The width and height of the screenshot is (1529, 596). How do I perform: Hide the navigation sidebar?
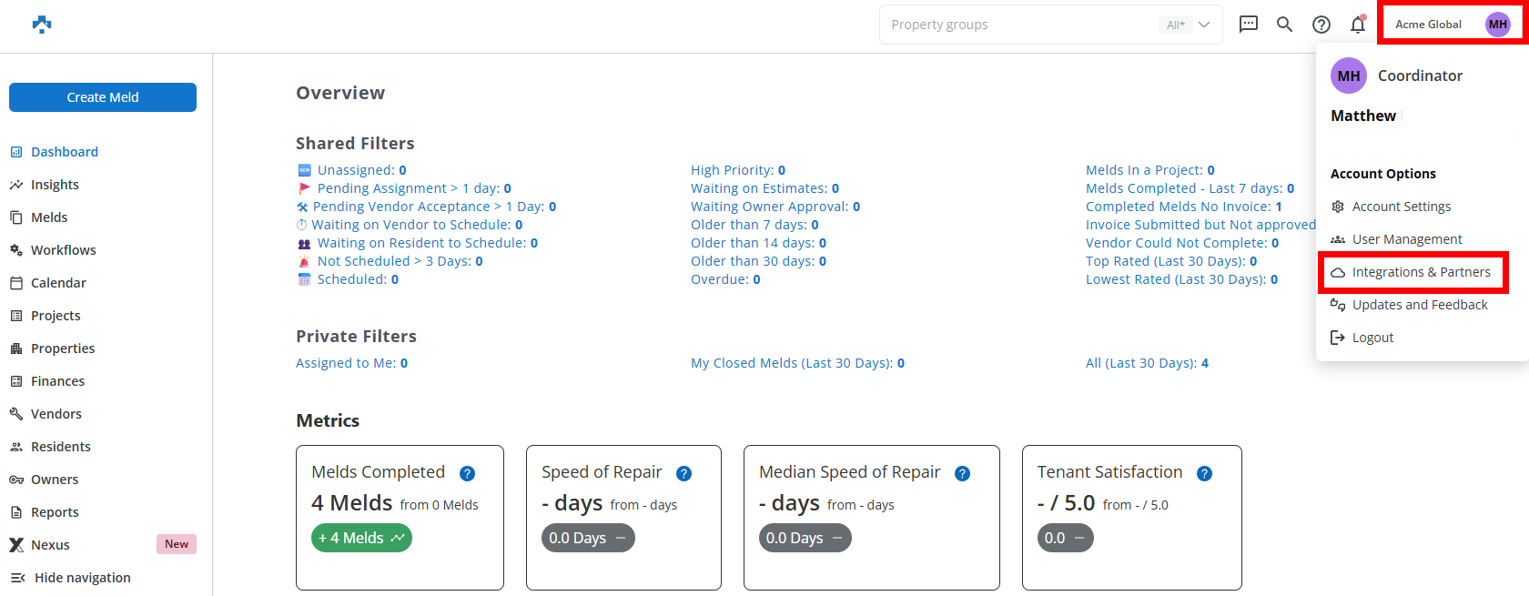pyautogui.click(x=71, y=578)
